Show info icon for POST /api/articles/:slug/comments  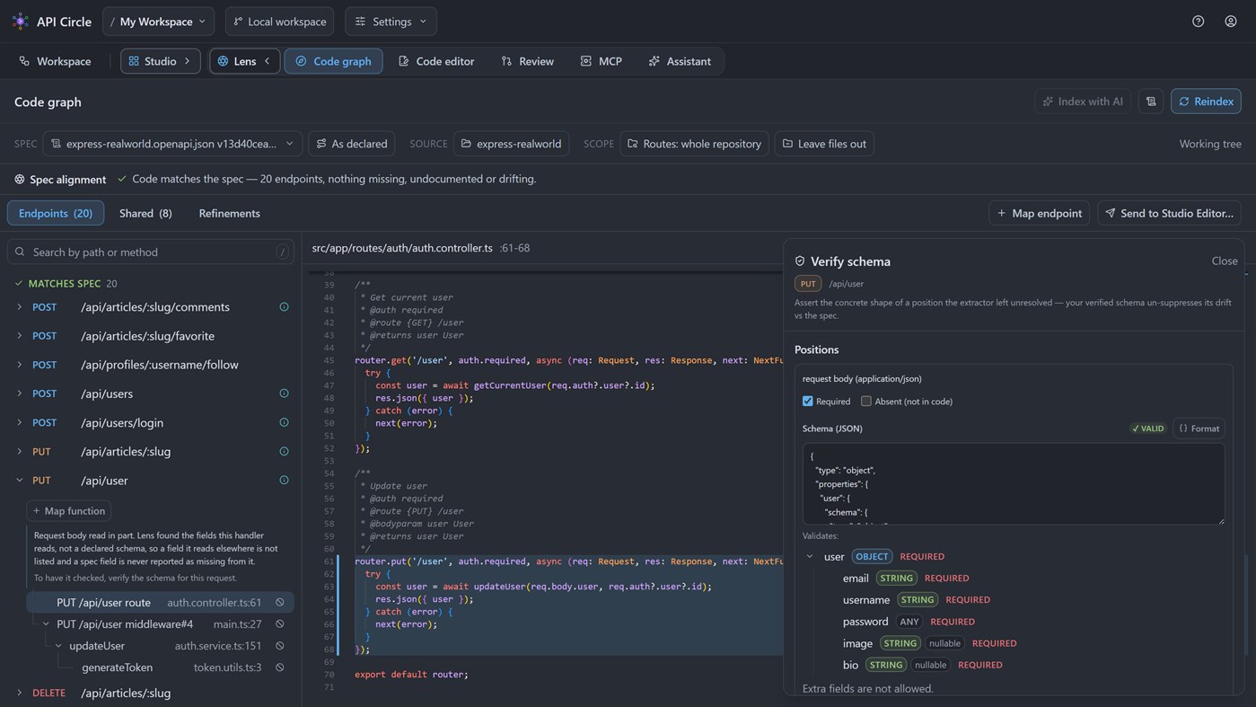point(284,307)
